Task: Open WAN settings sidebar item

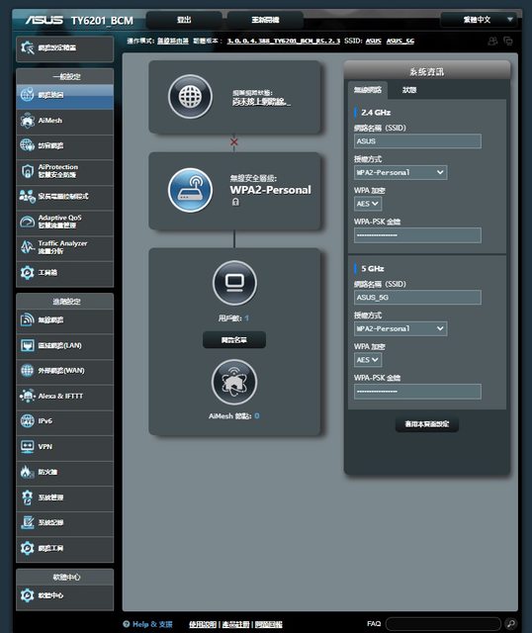Action: (64, 371)
